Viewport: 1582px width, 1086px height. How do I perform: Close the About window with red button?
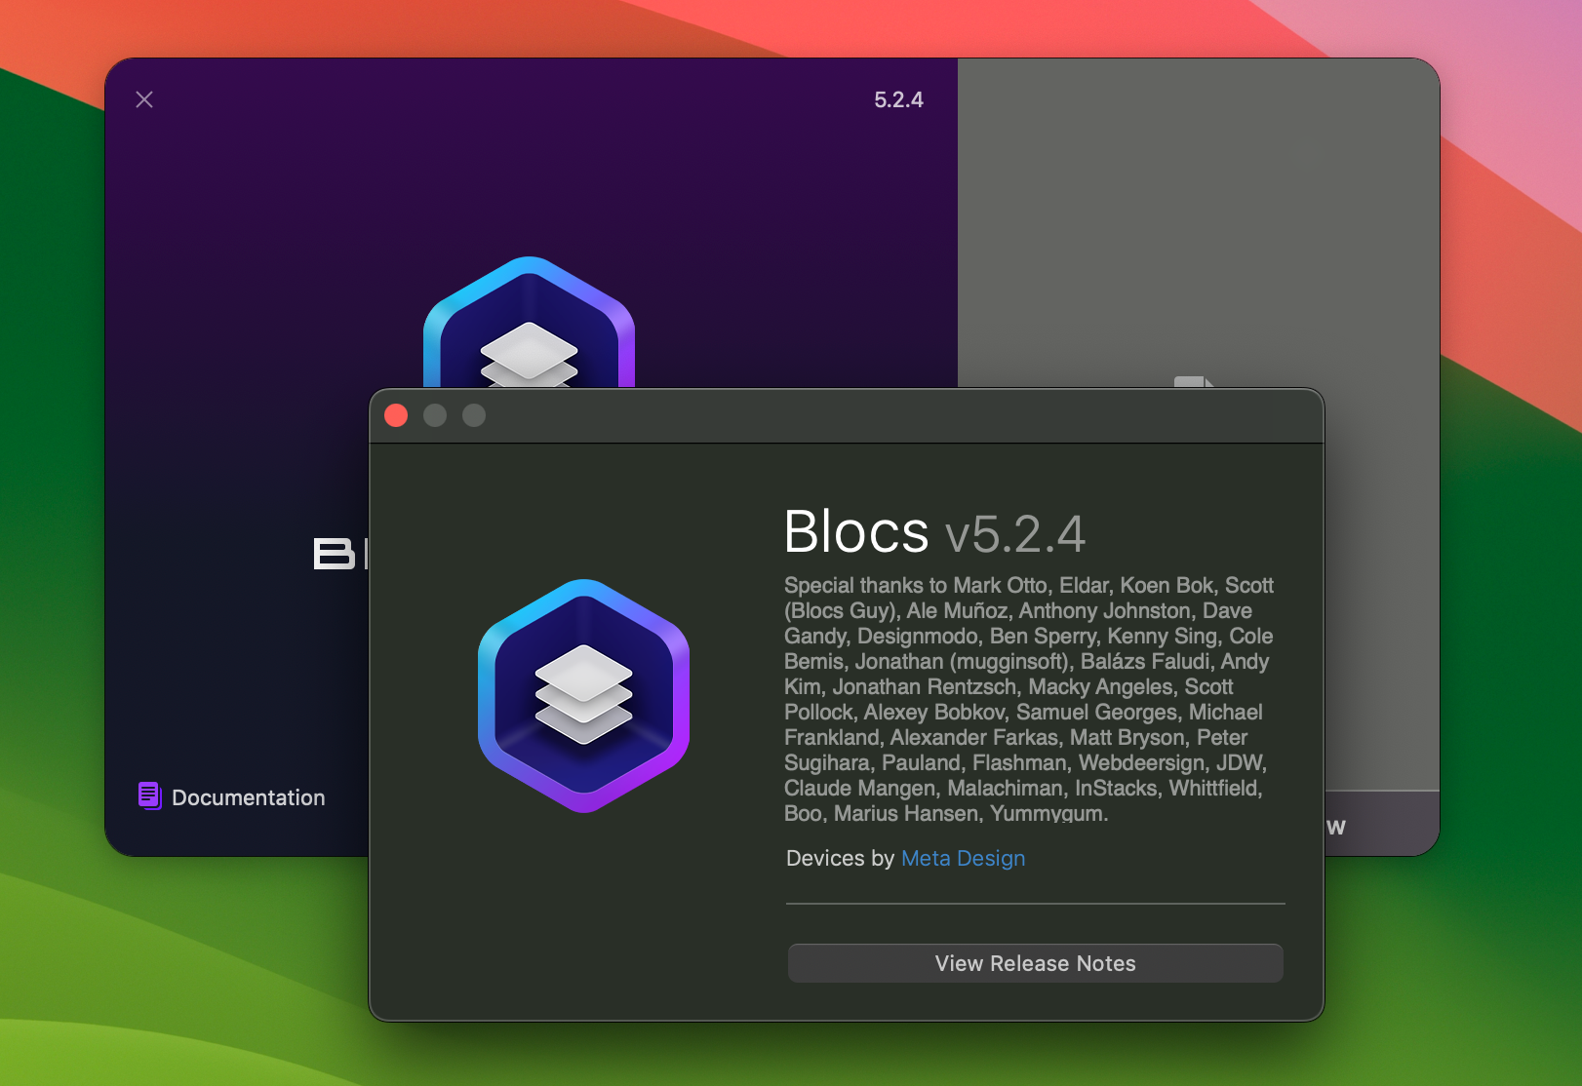pos(396,415)
